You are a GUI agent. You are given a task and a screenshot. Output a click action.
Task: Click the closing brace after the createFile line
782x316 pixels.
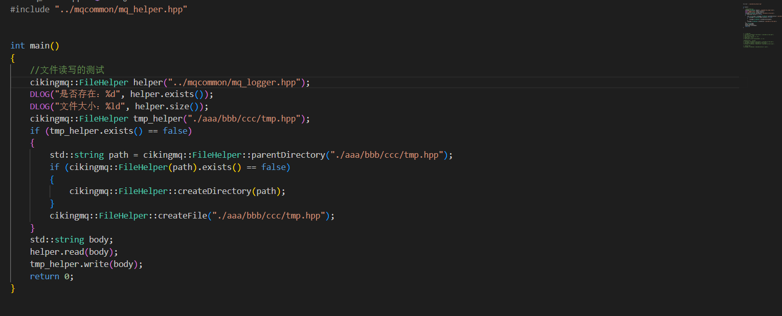33,227
